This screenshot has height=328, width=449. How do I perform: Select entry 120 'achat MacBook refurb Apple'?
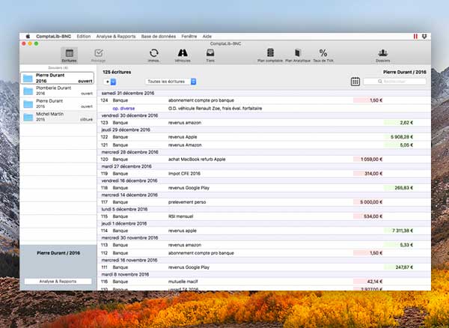tap(264, 160)
